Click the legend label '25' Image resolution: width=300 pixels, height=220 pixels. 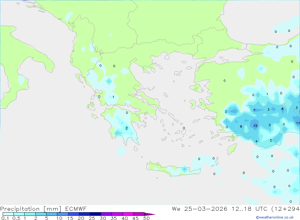point(92,218)
